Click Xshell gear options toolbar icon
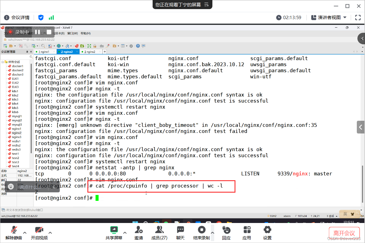 [x=131, y=46]
